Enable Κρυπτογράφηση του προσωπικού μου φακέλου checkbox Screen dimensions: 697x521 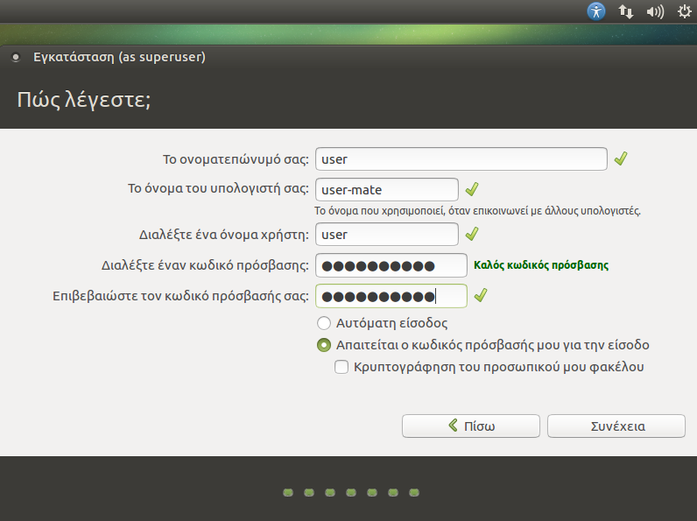(x=342, y=367)
